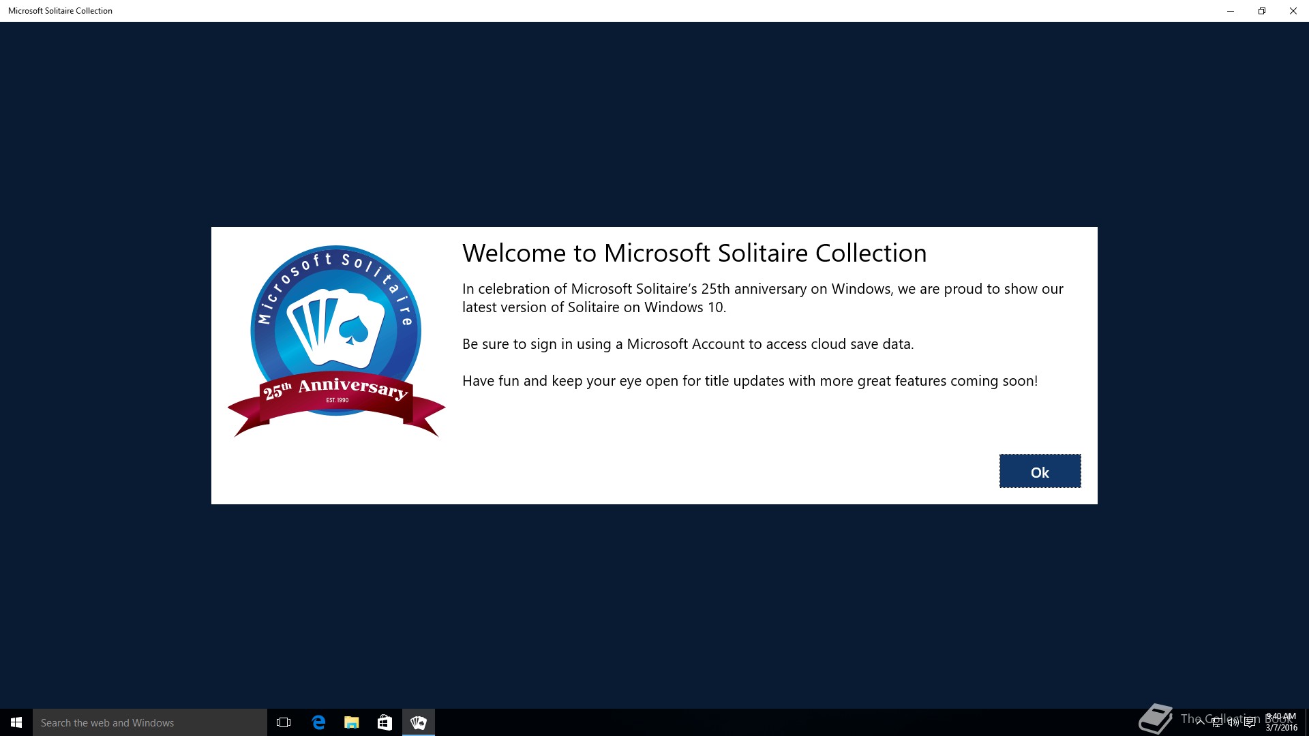Open the network status tray icon
Screen dimensions: 1309x736
pyautogui.click(x=1217, y=722)
